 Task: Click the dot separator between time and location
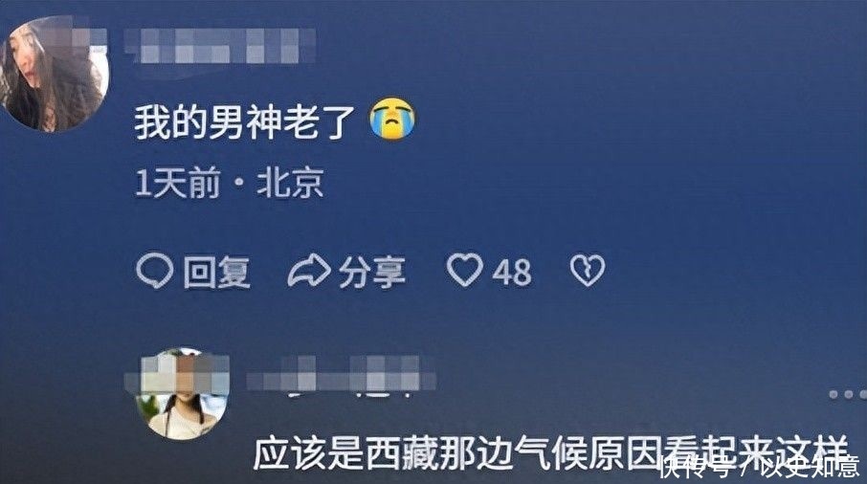(239, 184)
